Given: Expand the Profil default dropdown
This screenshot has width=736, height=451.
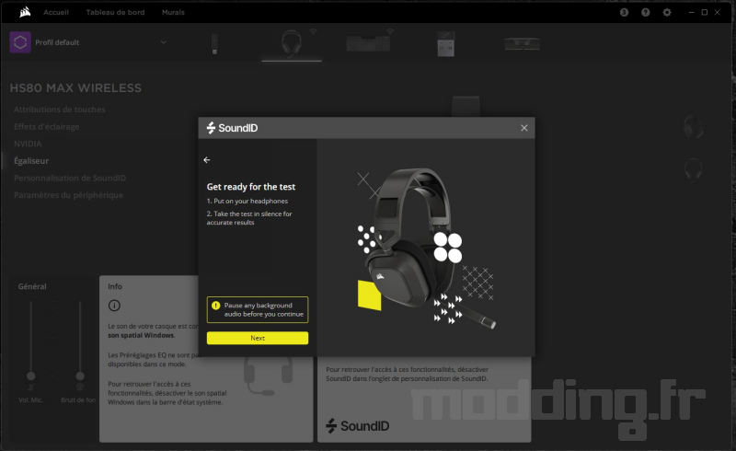Looking at the screenshot, I should click(163, 42).
